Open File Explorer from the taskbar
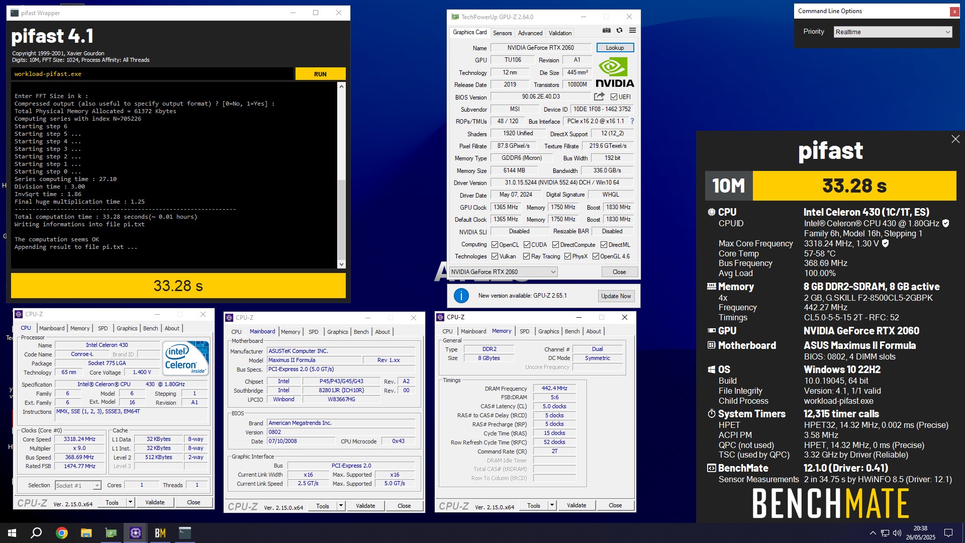 pos(86,533)
